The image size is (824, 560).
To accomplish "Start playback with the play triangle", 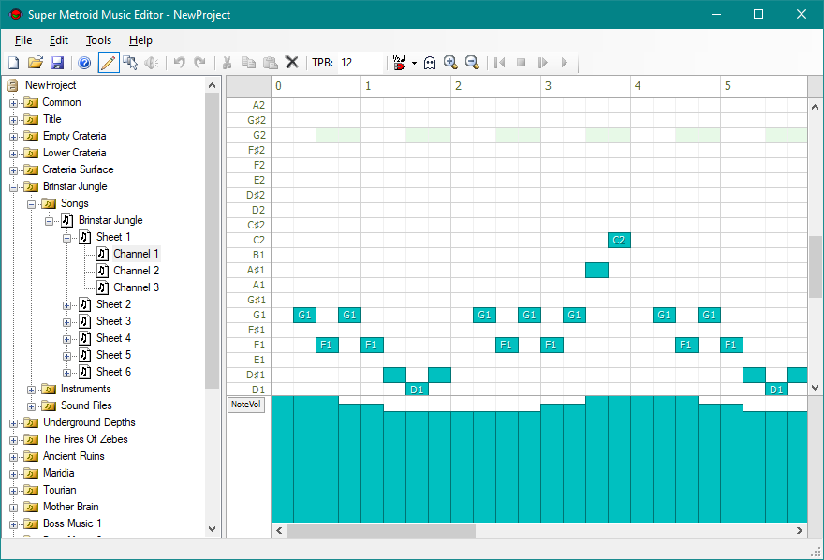I will coord(565,63).
